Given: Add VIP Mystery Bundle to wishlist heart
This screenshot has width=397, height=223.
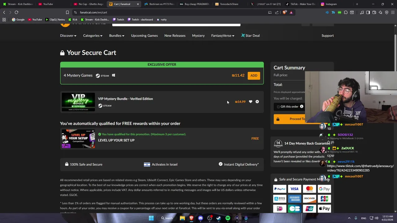Looking at the screenshot, I should pos(251,102).
